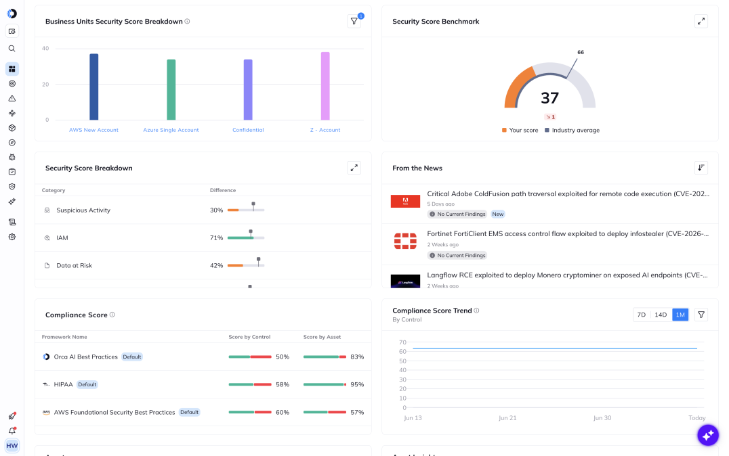Image resolution: width=729 pixels, height=456 pixels.
Task: Open filter on Business Units Security Score Breakdown
Action: 354,22
